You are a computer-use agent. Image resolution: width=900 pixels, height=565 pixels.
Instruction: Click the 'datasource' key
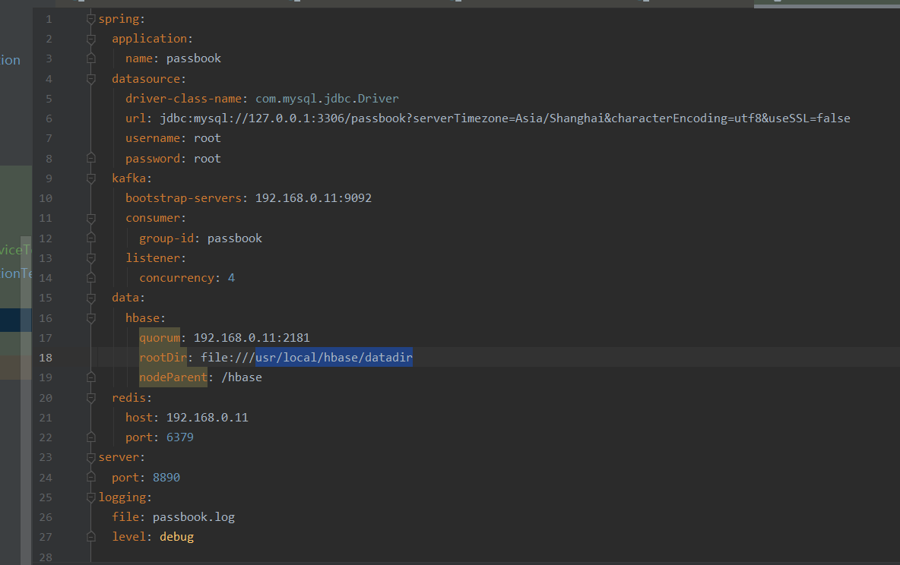click(x=146, y=78)
